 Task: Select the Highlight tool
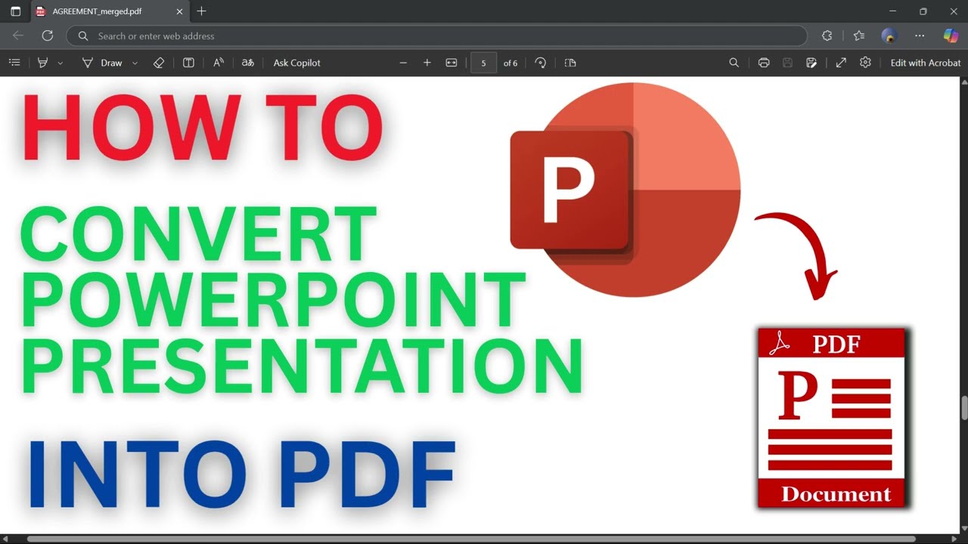(x=42, y=63)
